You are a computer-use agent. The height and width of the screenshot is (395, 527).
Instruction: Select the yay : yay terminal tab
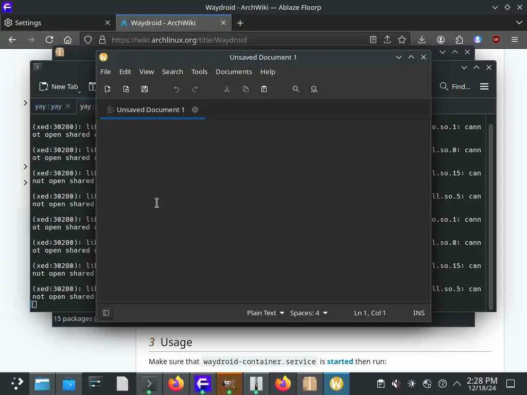click(x=48, y=106)
